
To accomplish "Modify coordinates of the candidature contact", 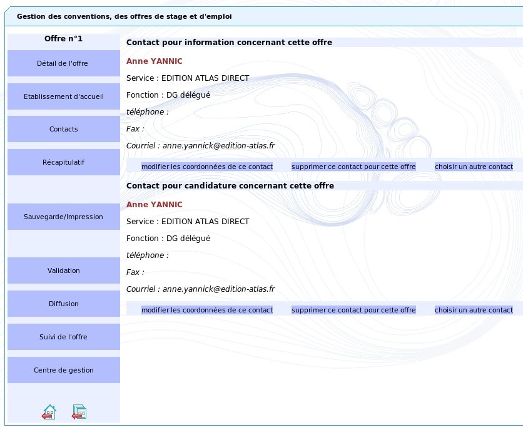I will 207,310.
